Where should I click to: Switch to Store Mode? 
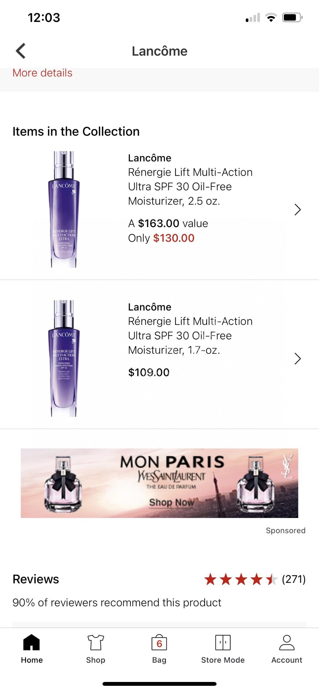click(223, 643)
